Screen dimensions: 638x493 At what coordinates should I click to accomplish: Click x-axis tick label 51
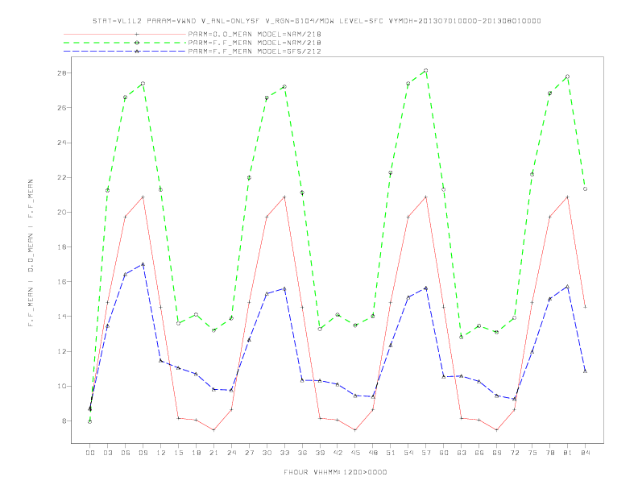click(x=391, y=453)
